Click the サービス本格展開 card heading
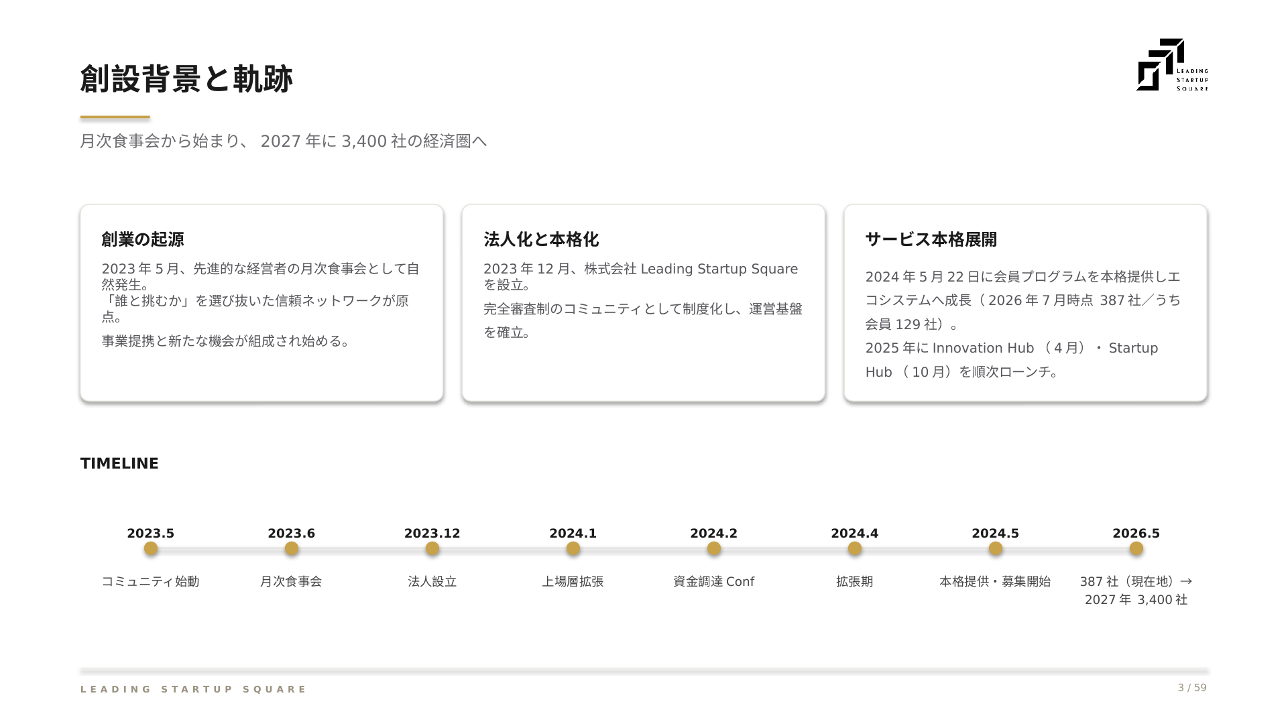Viewport: 1288px width, 724px height. [x=931, y=239]
